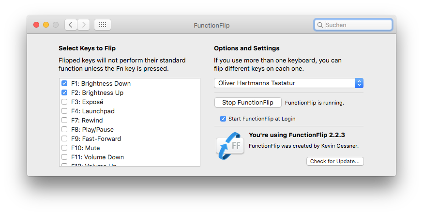The height and width of the screenshot is (215, 423).
Task: Click the forward navigation arrow
Action: click(x=83, y=25)
